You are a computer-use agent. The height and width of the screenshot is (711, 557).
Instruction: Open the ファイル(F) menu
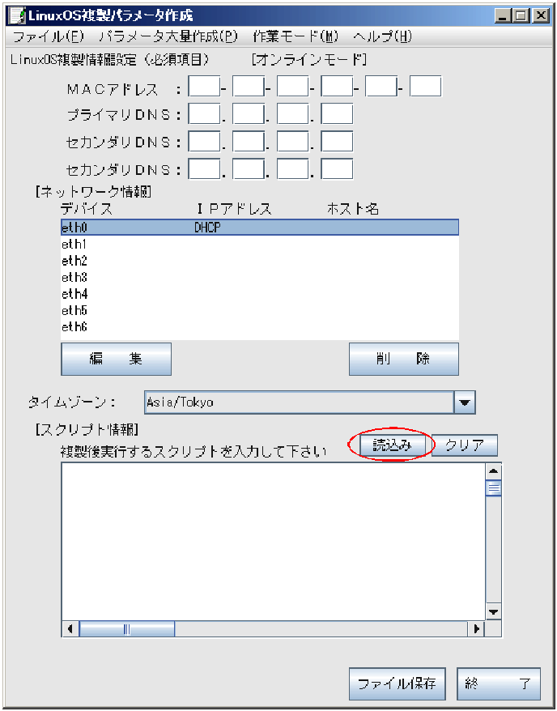[x=49, y=36]
